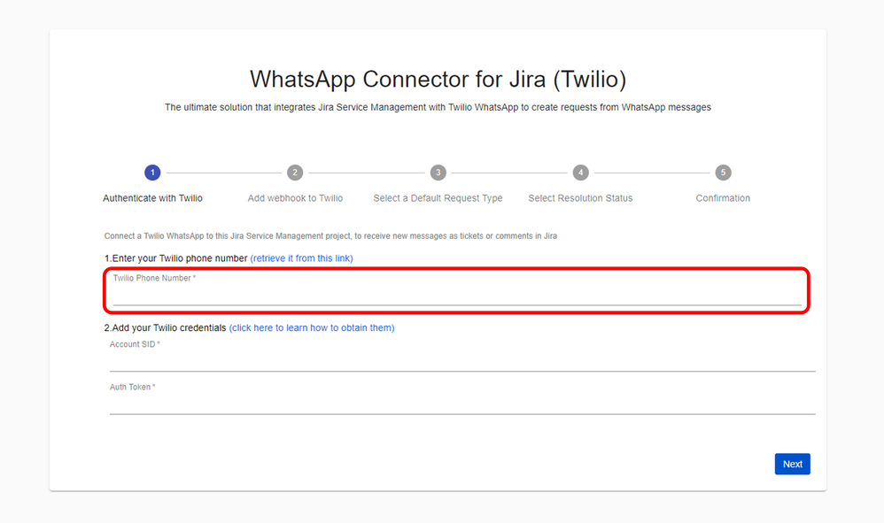The image size is (884, 523).
Task: Click step 2 circle Add webhook
Action: click(x=295, y=173)
